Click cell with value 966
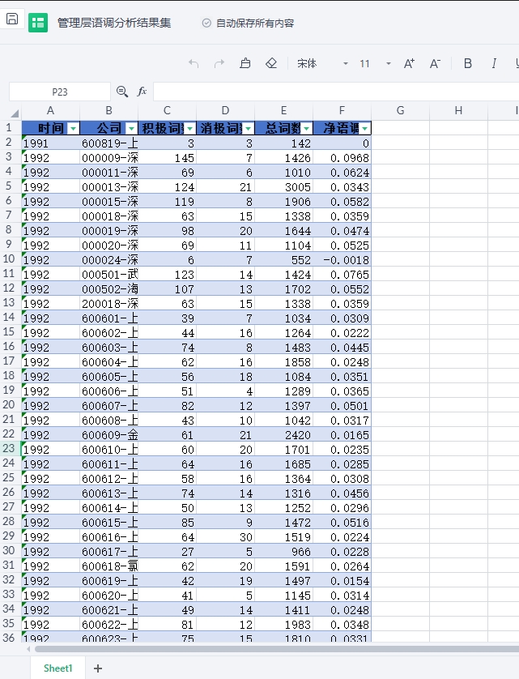 tap(283, 552)
